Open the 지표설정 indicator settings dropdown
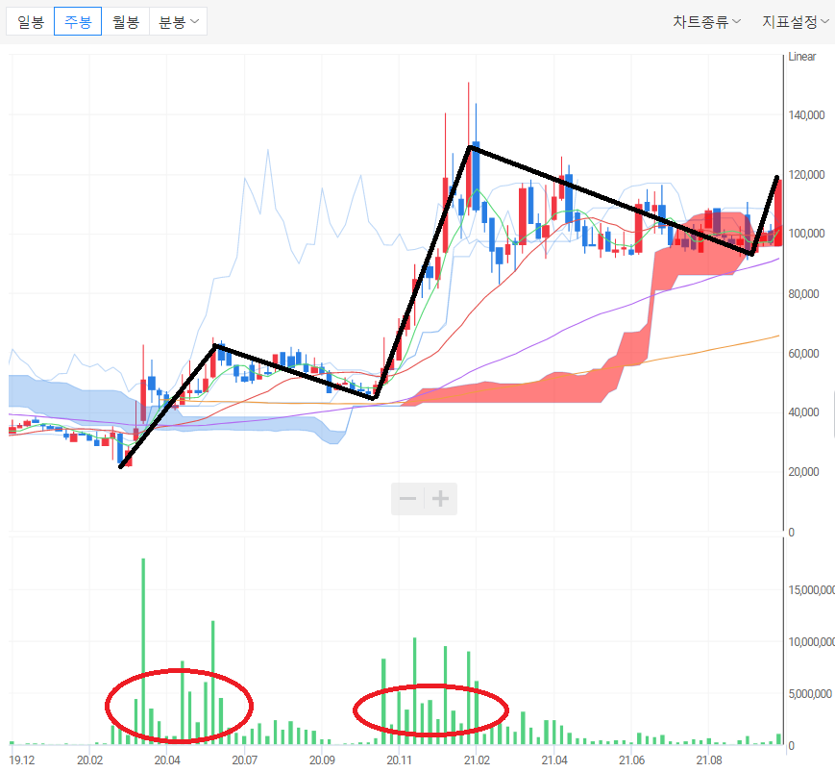The image size is (835, 772). (795, 22)
